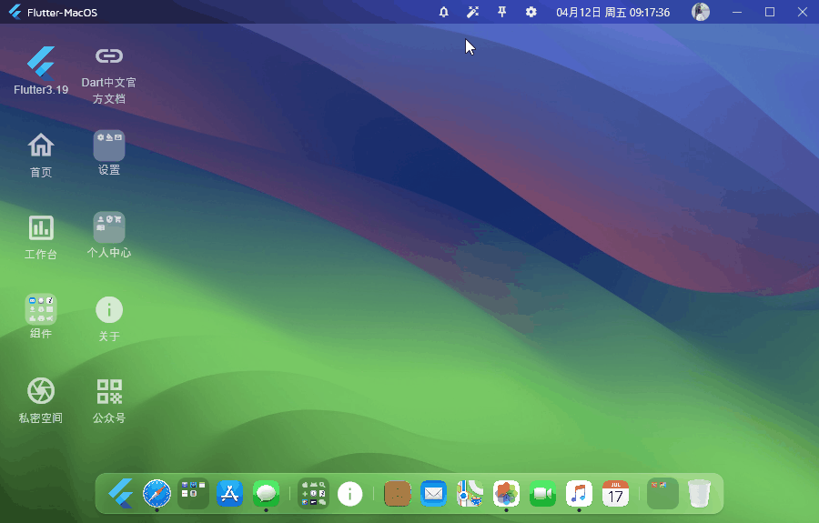819x523 pixels.
Task: Open the 公众号 QR code icon
Action: pyautogui.click(x=108, y=400)
